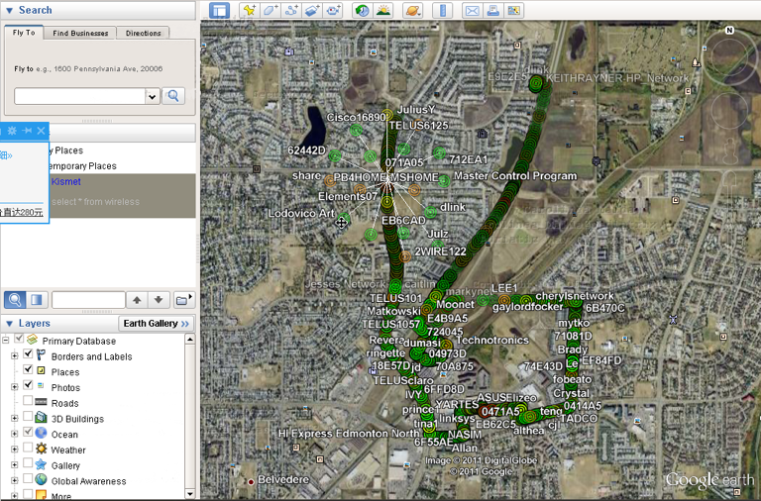The width and height of the screenshot is (761, 501).
Task: Click the 'Cisco16890' network marker
Action: 356,130
